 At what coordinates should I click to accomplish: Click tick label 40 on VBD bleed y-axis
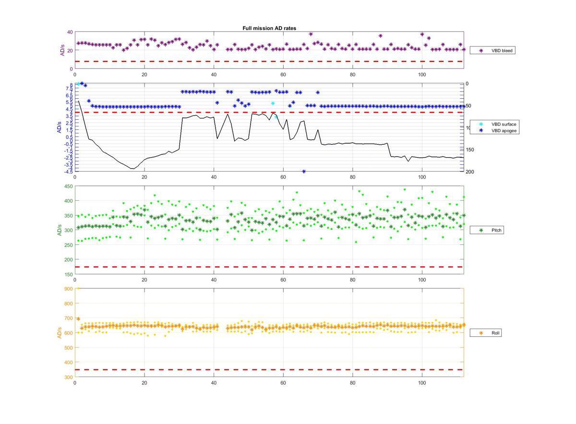point(70,32)
